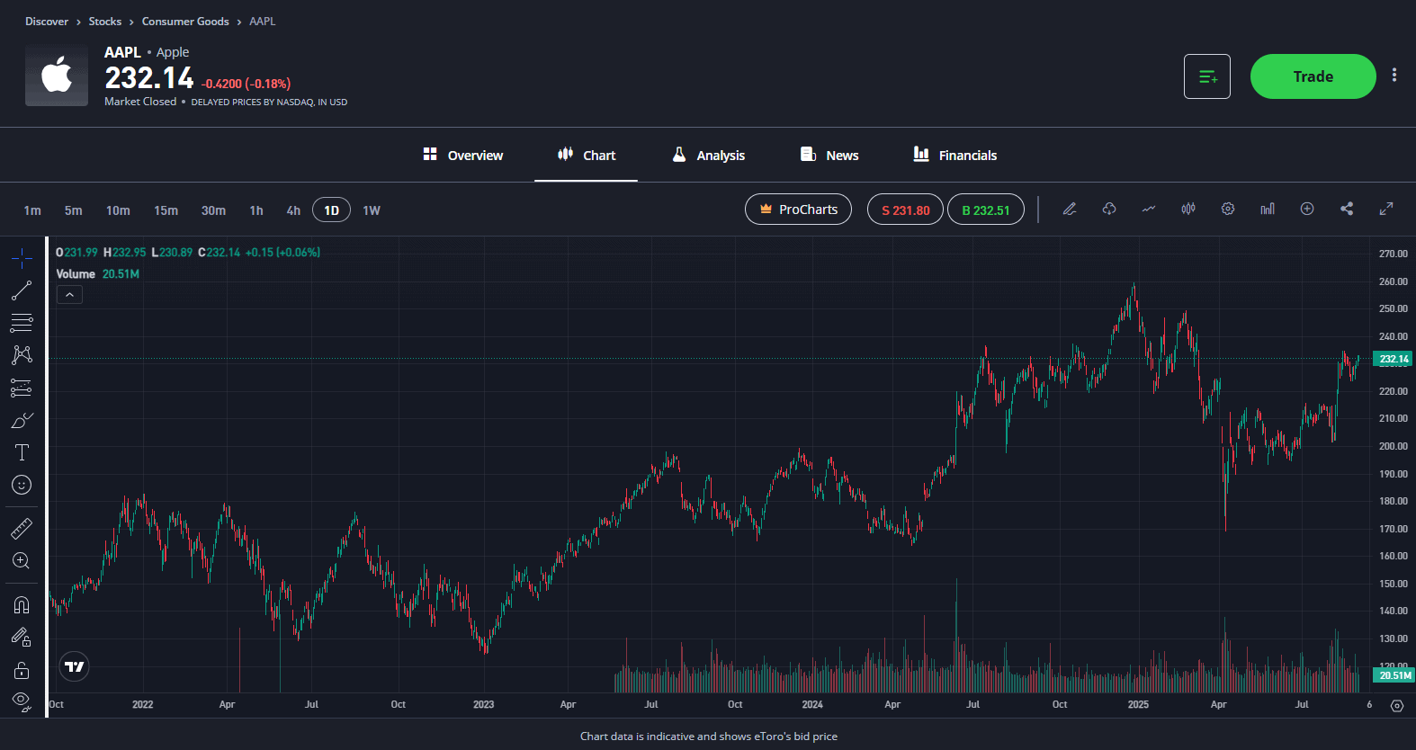
Task: Open the indicators bar-chart icon
Action: coord(1268,209)
